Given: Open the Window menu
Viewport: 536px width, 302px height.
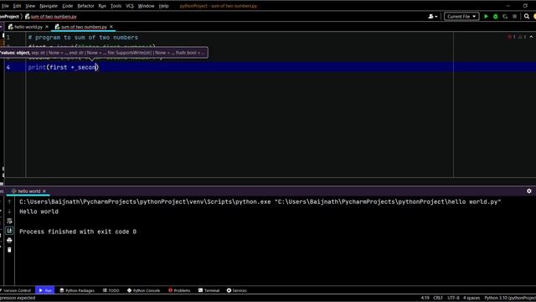Looking at the screenshot, I should pyautogui.click(x=146, y=6).
